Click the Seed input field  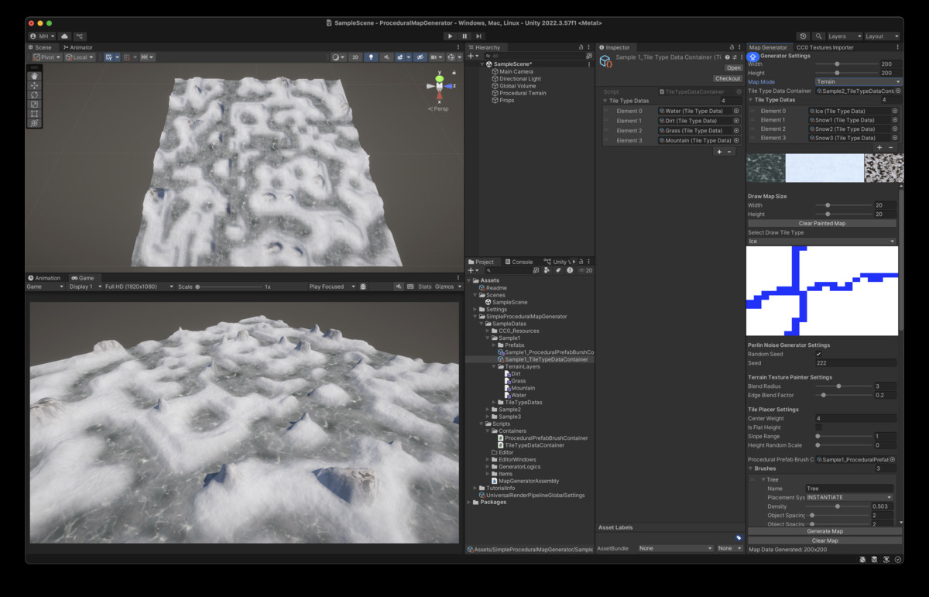856,362
